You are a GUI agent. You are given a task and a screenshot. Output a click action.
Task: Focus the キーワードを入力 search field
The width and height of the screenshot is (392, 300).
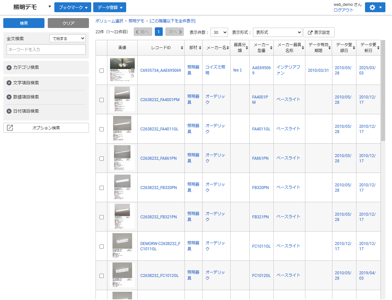[x=46, y=49]
